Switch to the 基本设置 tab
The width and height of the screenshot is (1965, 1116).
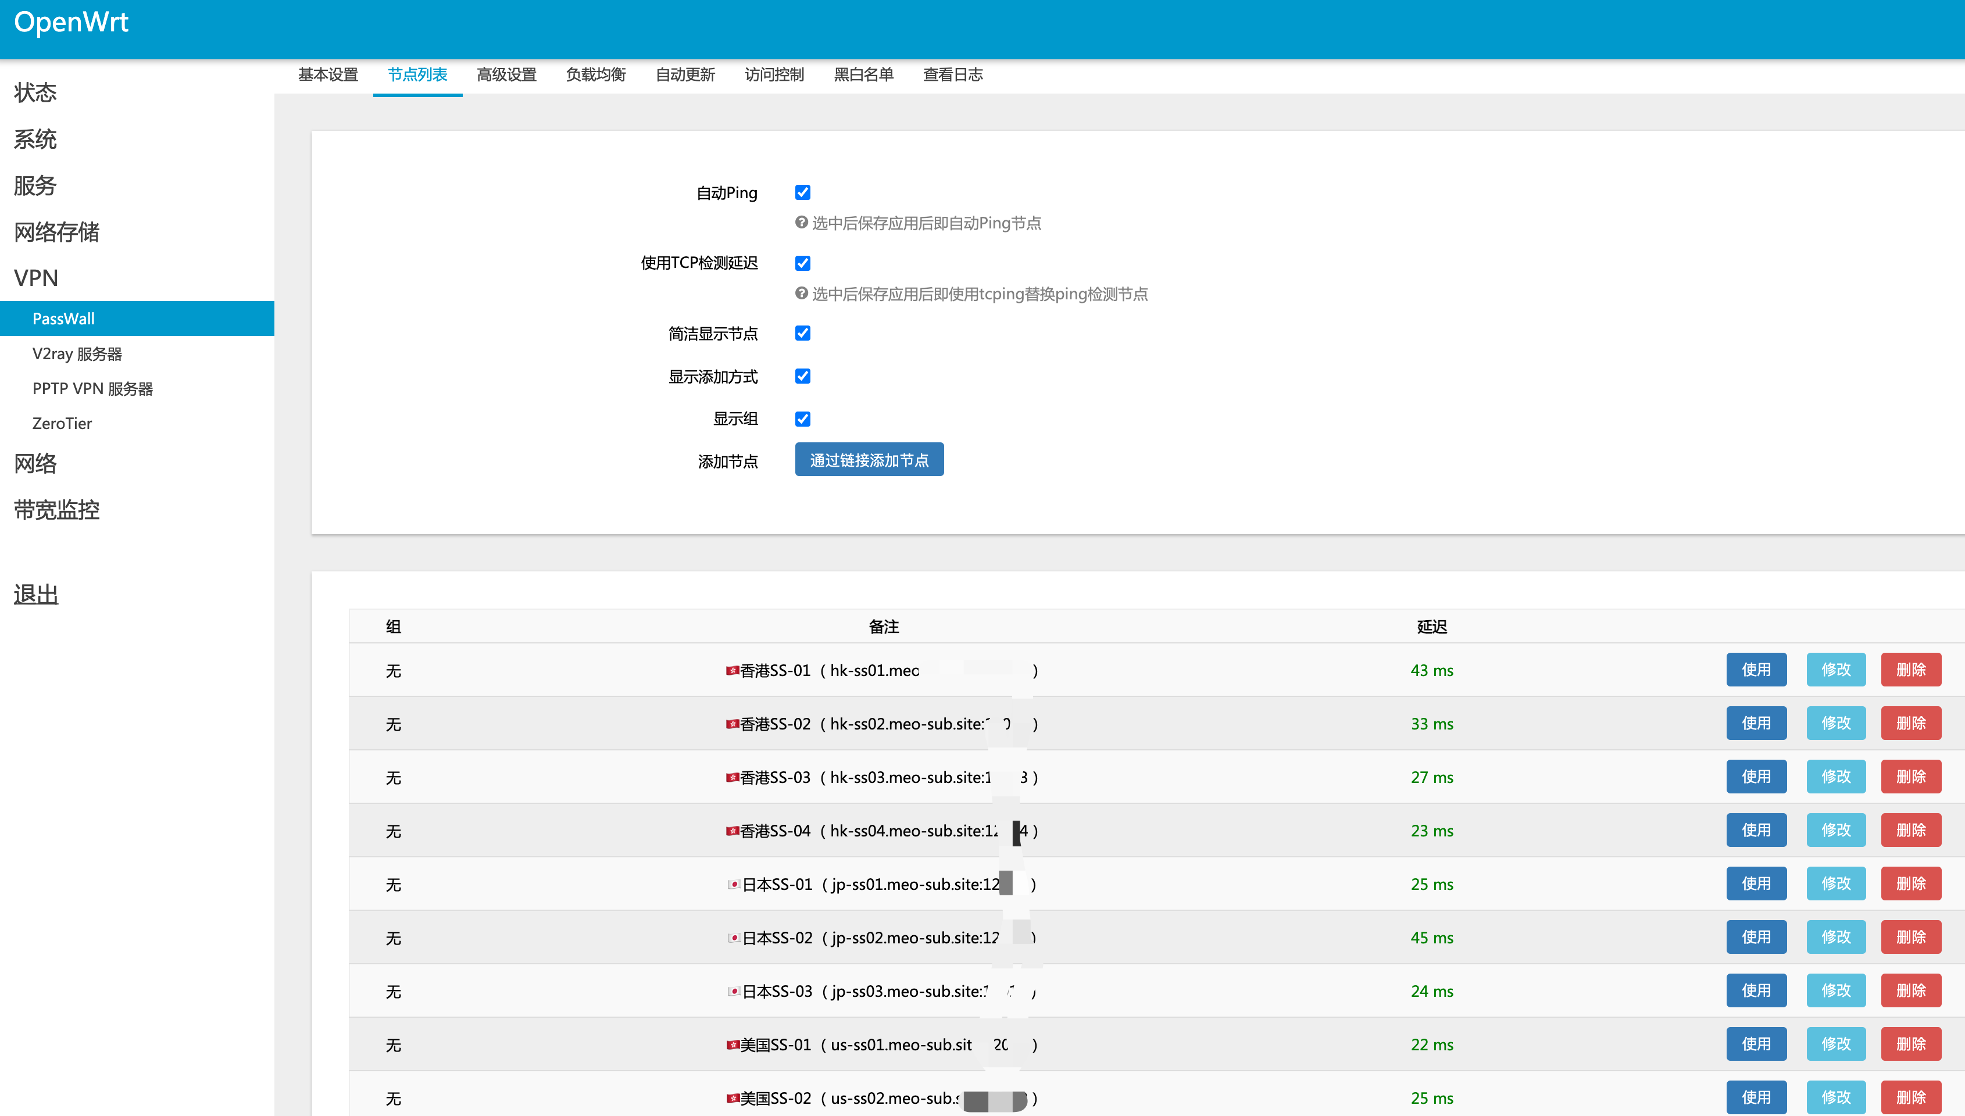pos(328,74)
